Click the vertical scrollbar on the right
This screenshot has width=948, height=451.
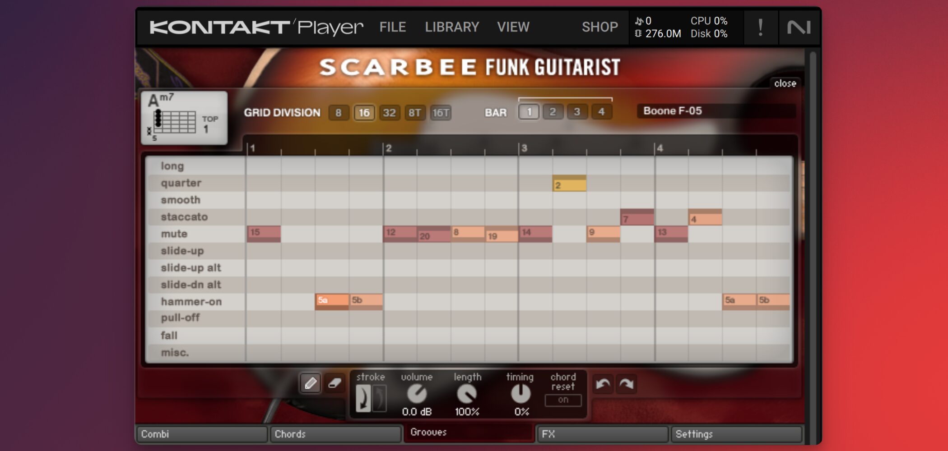(813, 246)
